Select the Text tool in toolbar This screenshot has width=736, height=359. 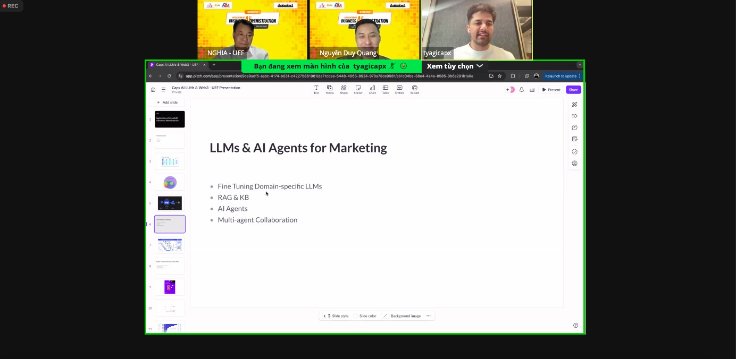point(316,89)
